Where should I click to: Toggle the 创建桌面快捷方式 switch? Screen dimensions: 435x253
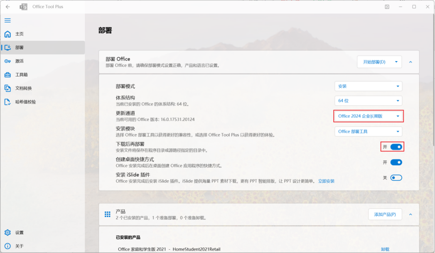click(x=396, y=162)
